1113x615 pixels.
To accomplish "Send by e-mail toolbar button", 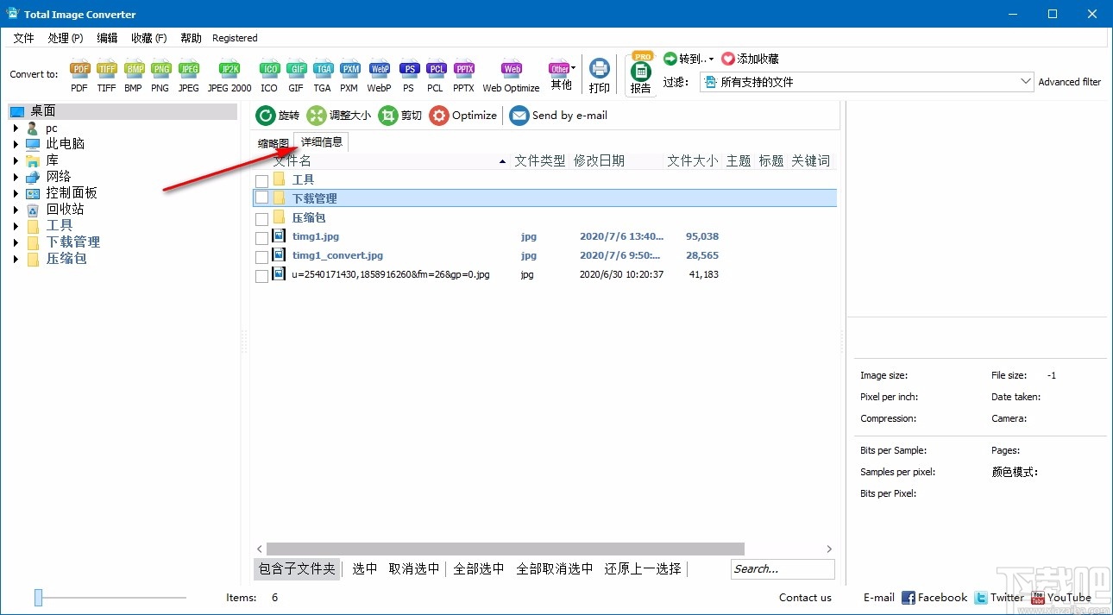I will 558,116.
